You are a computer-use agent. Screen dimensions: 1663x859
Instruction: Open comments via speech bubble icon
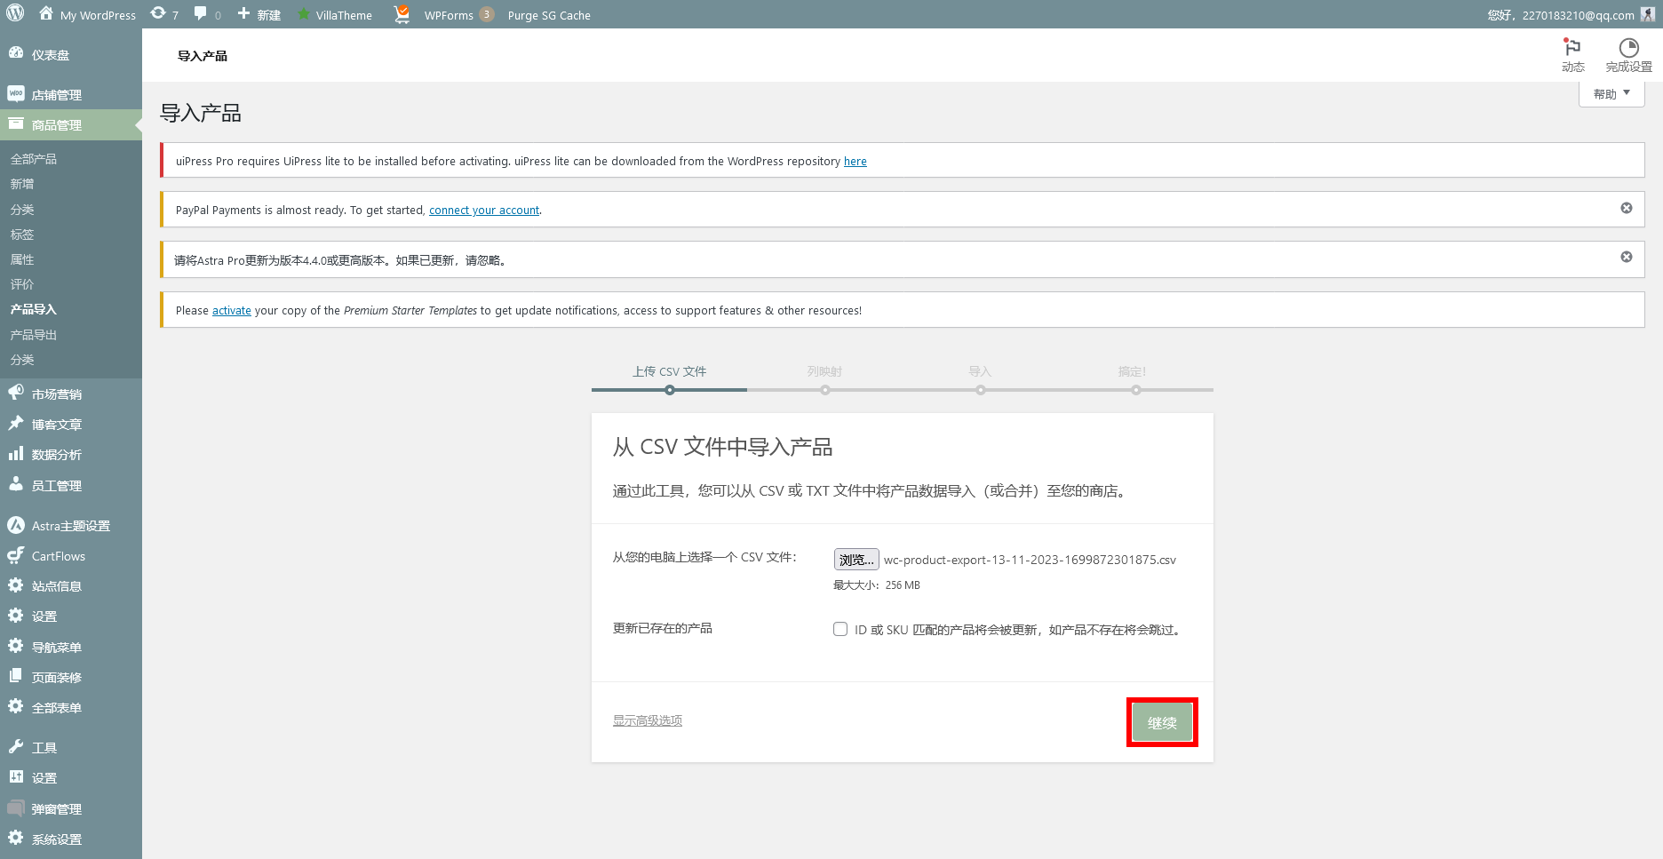[x=200, y=13]
